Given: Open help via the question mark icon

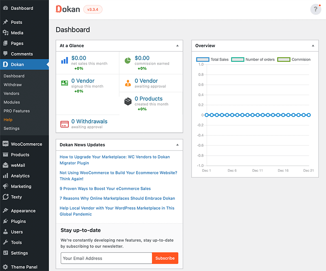Looking at the screenshot, I should 315,9.
